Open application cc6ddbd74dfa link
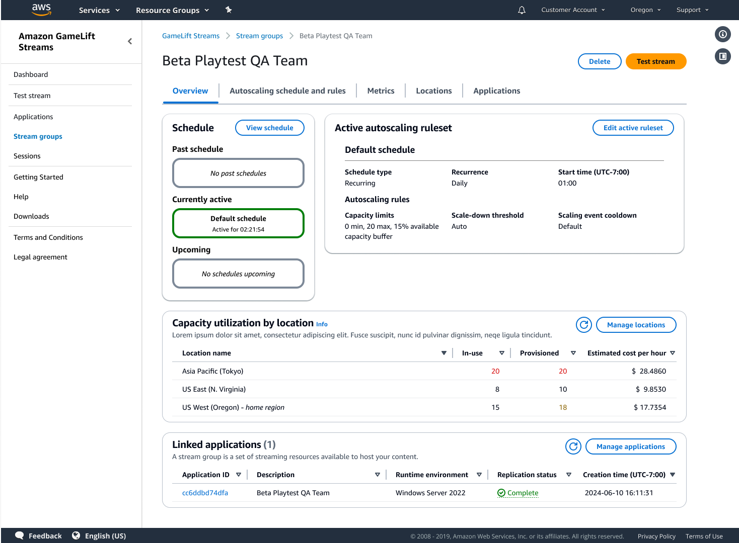 tap(205, 493)
